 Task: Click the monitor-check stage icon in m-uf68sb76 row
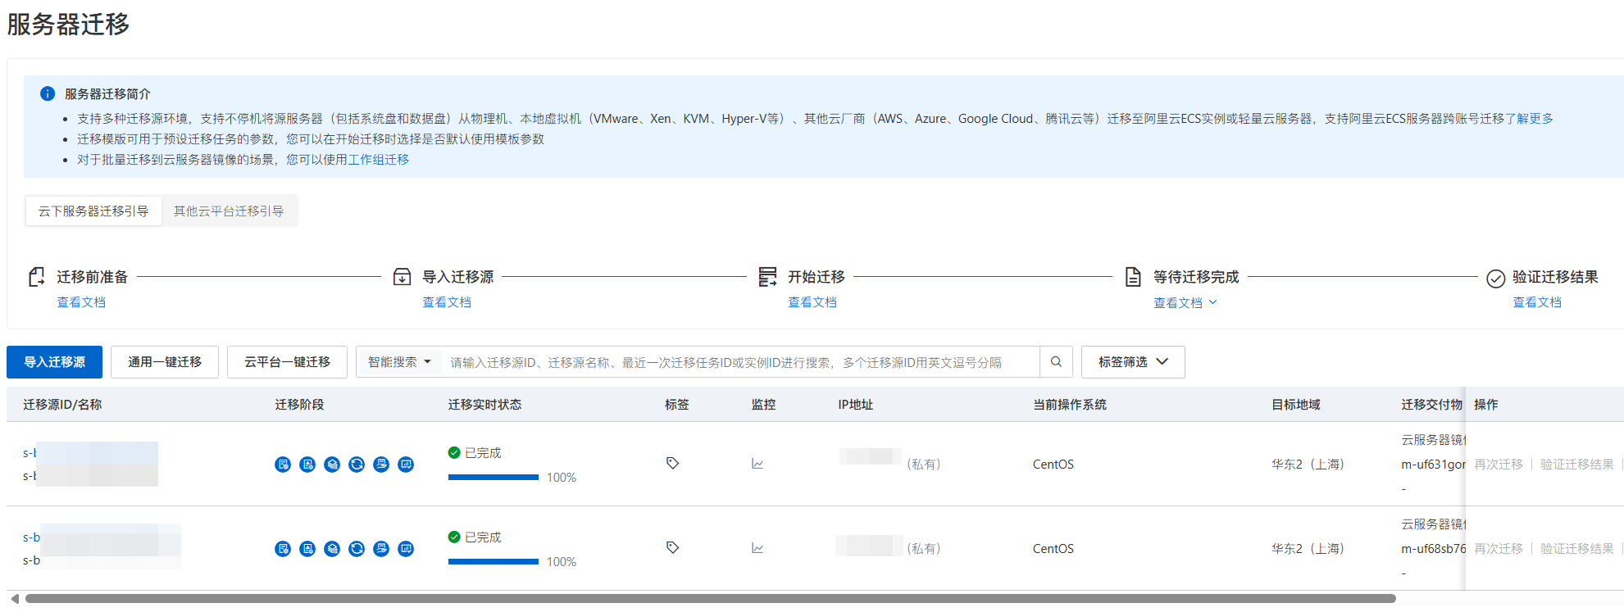coord(406,549)
